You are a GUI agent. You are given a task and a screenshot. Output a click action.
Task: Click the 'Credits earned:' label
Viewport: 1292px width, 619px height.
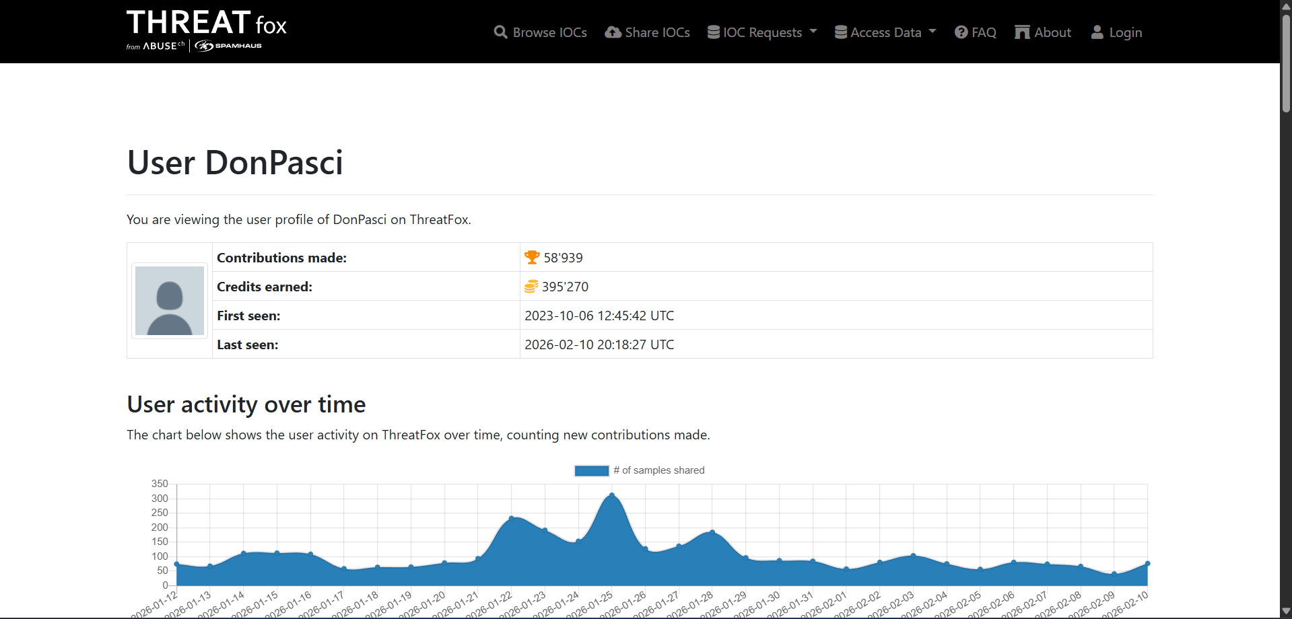pos(265,287)
